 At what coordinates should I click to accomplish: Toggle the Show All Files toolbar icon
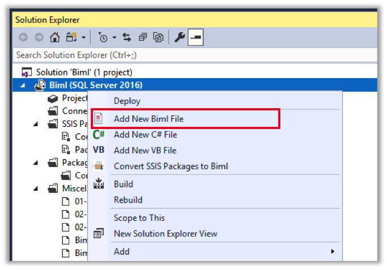[158, 37]
